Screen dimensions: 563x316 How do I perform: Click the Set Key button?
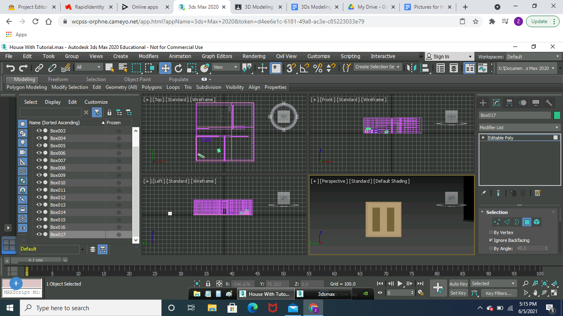pos(458,293)
